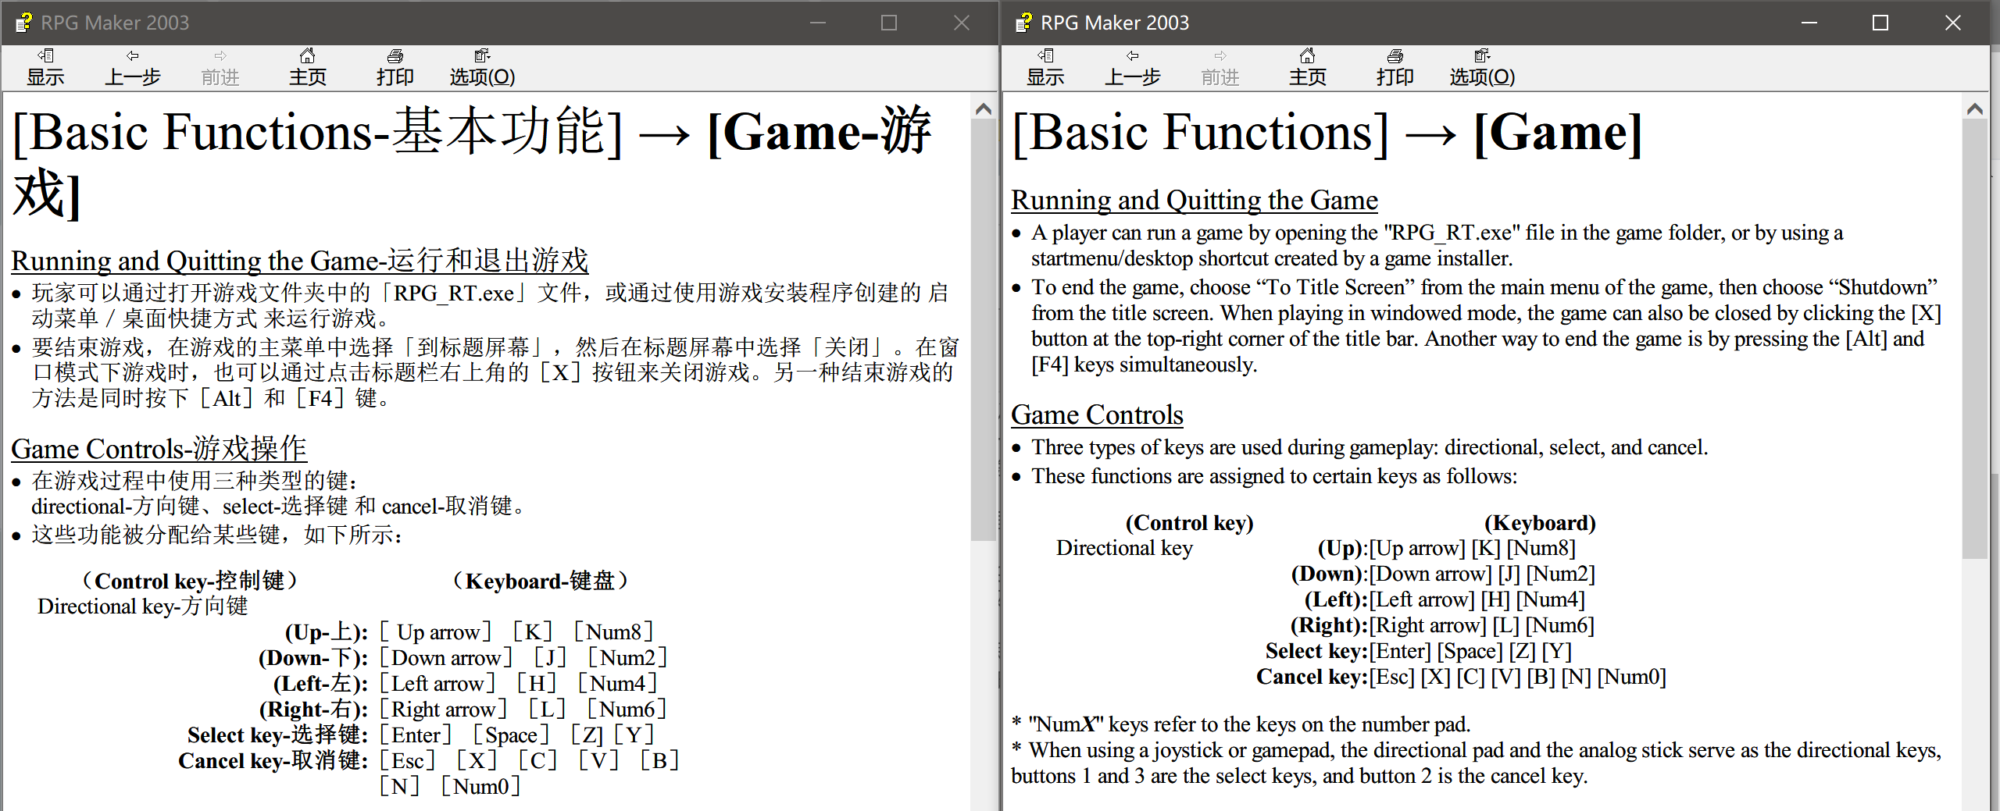The height and width of the screenshot is (811, 2000).
Task: Open 主页 home in left window
Action: pos(308,67)
